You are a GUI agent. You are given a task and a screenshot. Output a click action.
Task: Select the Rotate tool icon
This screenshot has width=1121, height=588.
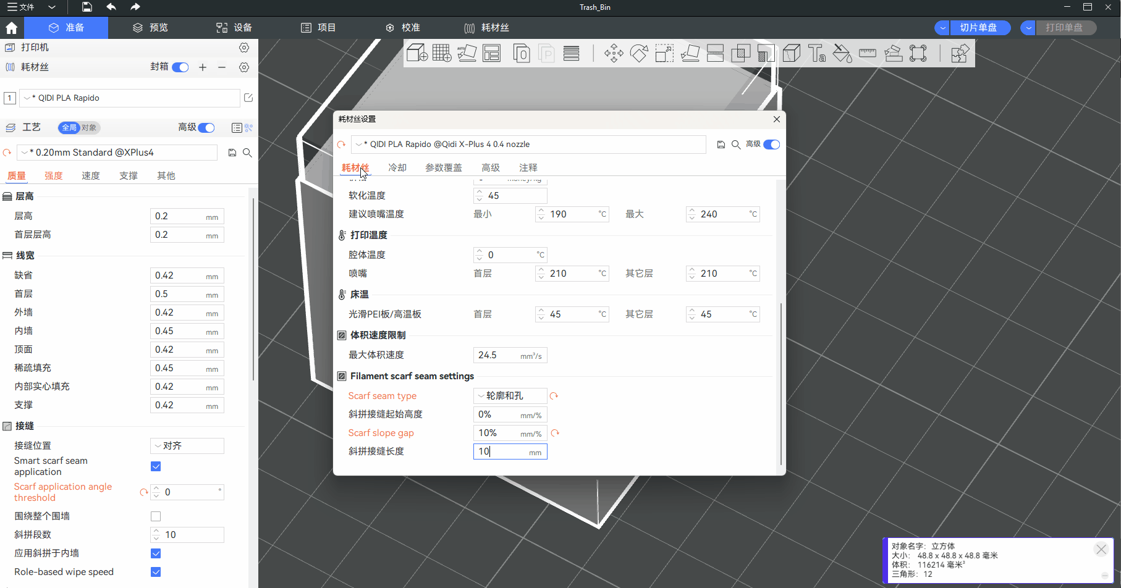pyautogui.click(x=639, y=54)
